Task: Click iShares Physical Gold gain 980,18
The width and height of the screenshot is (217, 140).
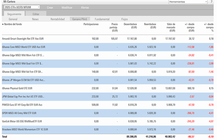Action: pos(191,88)
